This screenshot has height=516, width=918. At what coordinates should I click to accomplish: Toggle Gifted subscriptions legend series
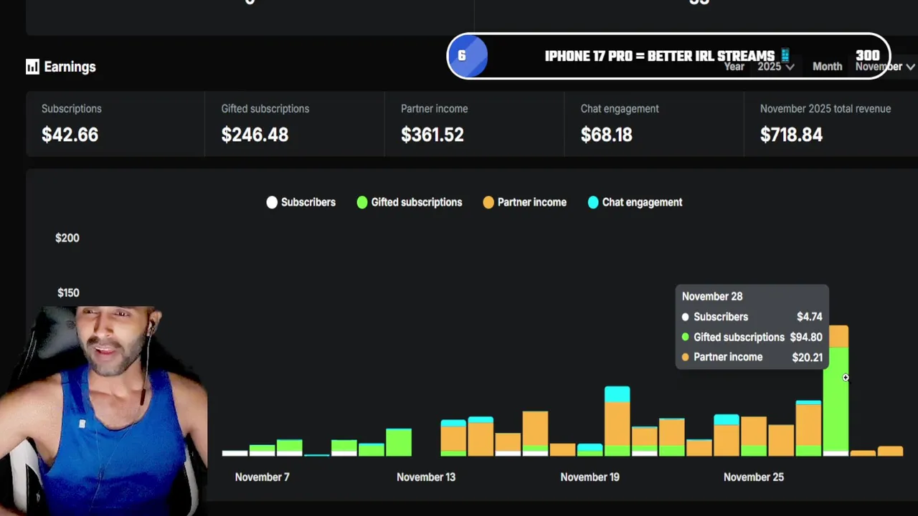pos(410,202)
